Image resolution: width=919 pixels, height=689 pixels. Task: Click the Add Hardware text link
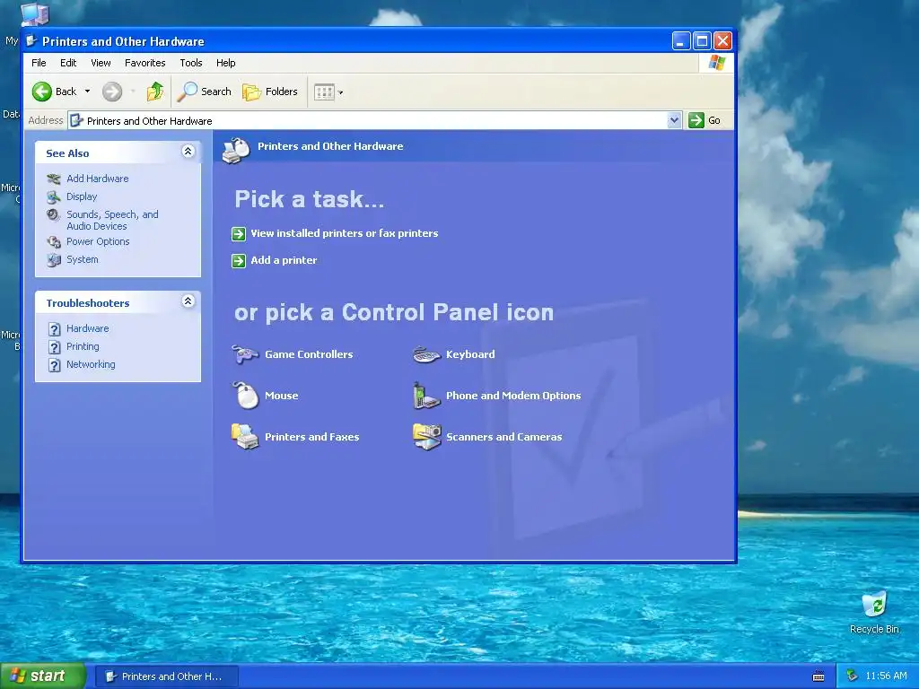pos(97,179)
